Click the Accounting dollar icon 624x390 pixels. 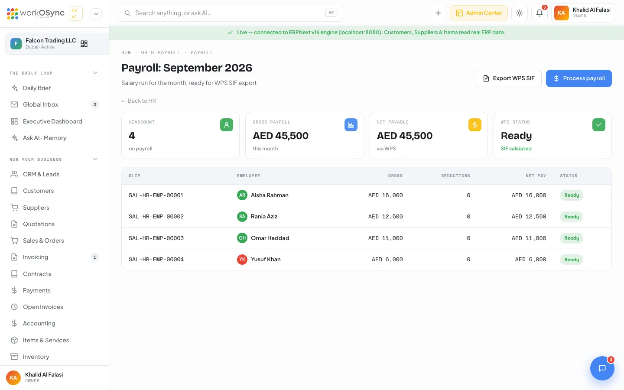tap(14, 323)
